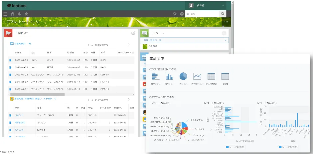Click the kintone logo
This screenshot has height=154, width=313.
17,6
